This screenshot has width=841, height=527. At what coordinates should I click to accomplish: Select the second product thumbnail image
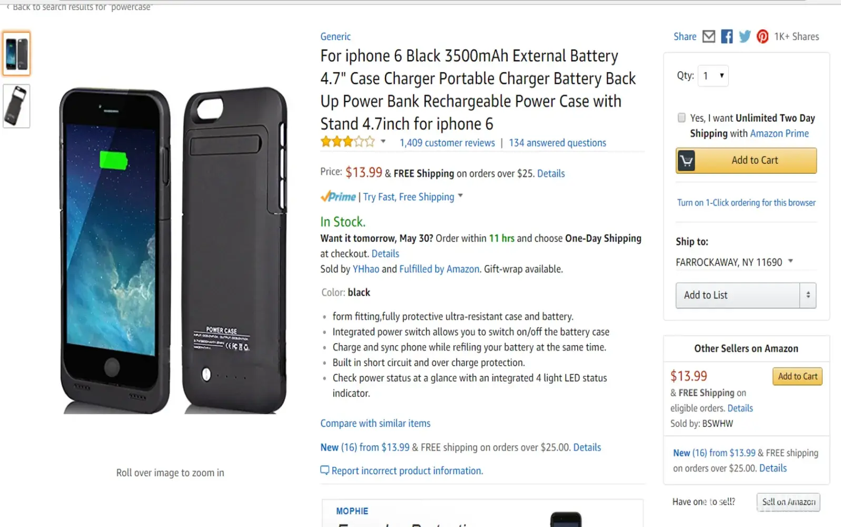point(16,106)
